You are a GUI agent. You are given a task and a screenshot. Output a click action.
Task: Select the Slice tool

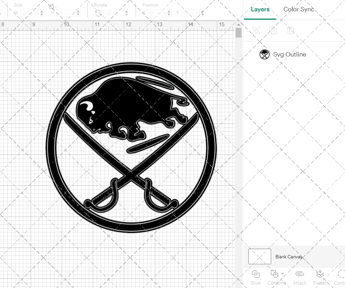[x=255, y=277]
